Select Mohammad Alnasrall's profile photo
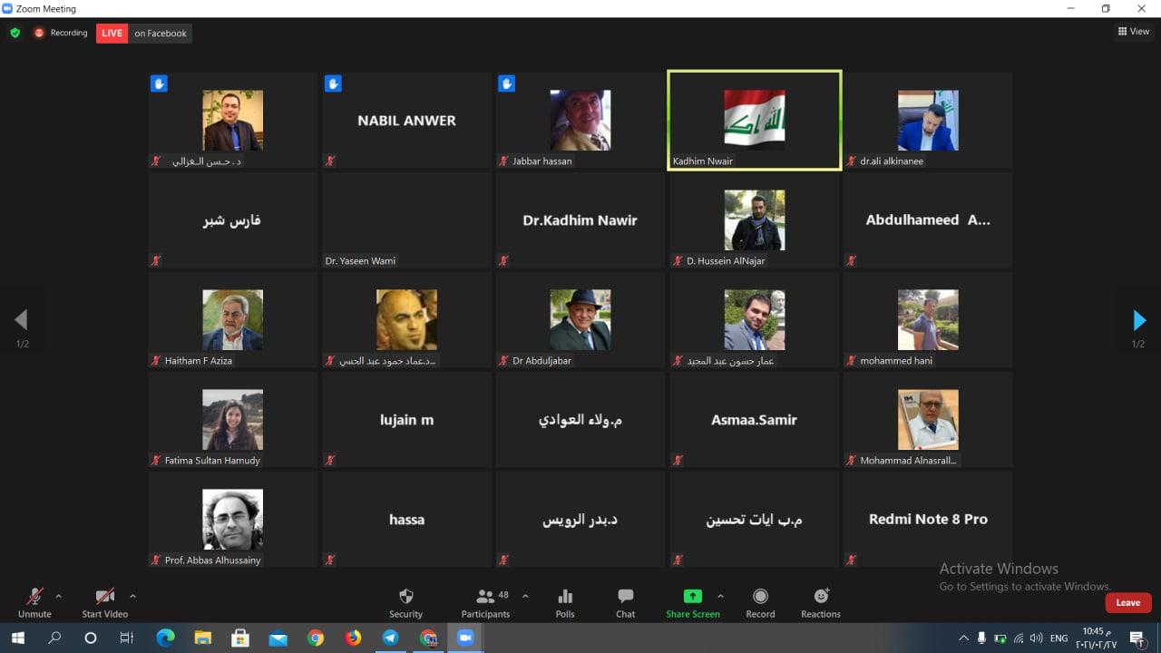The height and width of the screenshot is (653, 1161). point(928,420)
